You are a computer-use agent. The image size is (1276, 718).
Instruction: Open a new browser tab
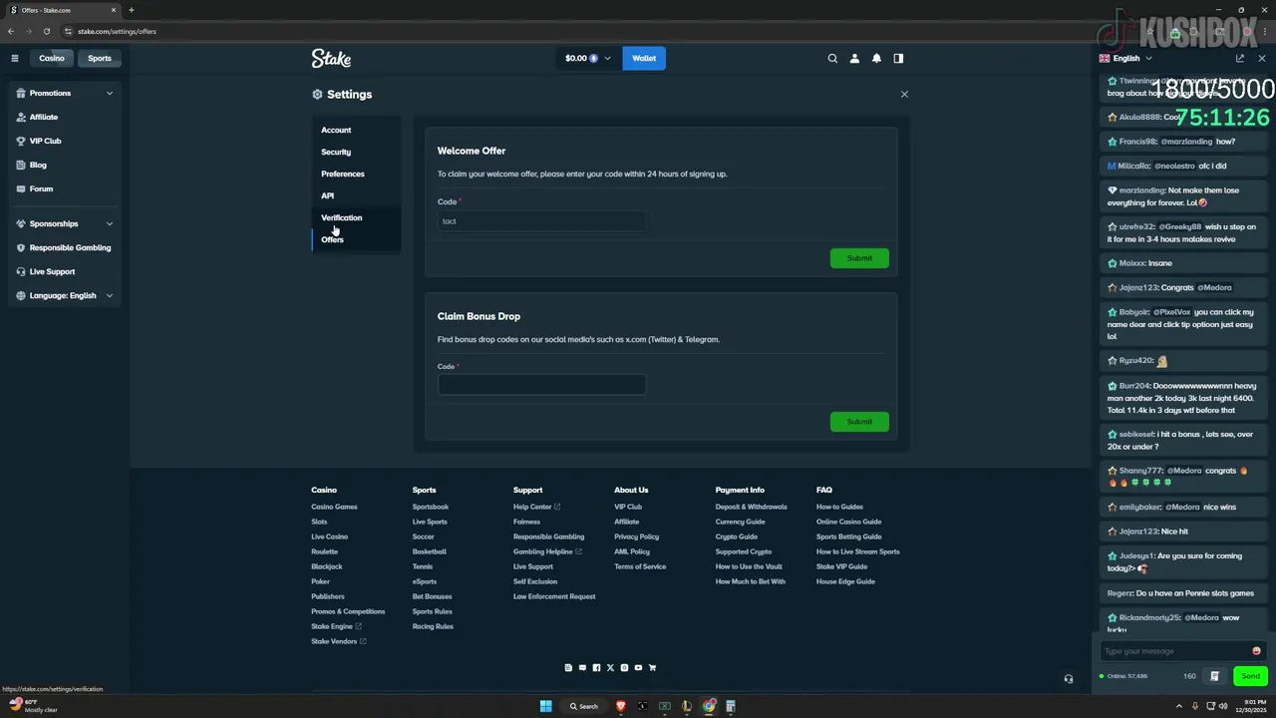[131, 10]
